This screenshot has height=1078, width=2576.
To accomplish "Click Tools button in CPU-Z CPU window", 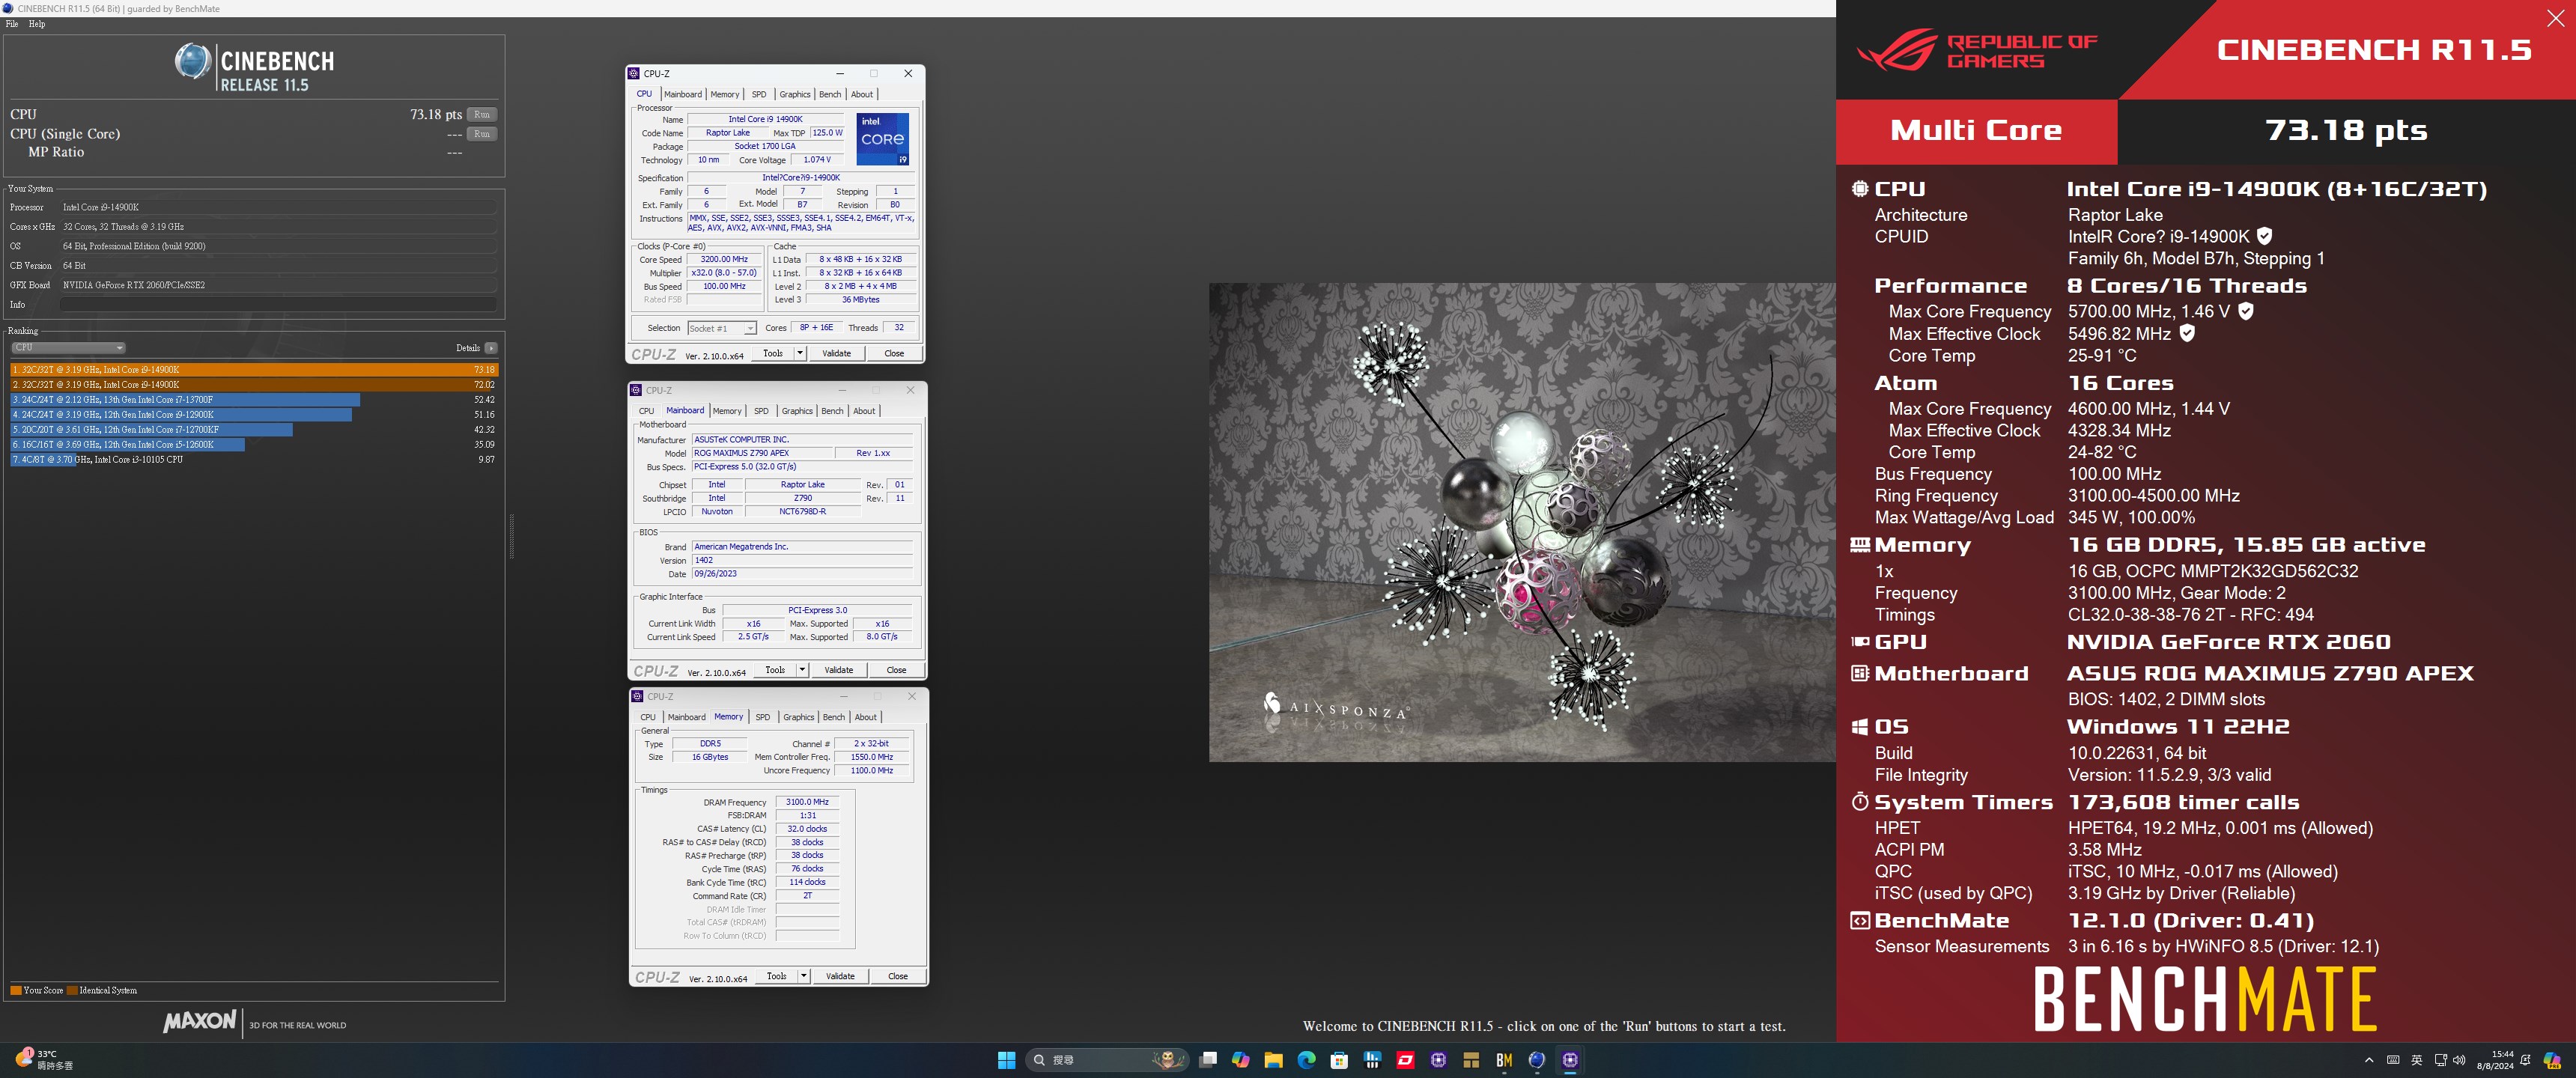I will point(773,353).
